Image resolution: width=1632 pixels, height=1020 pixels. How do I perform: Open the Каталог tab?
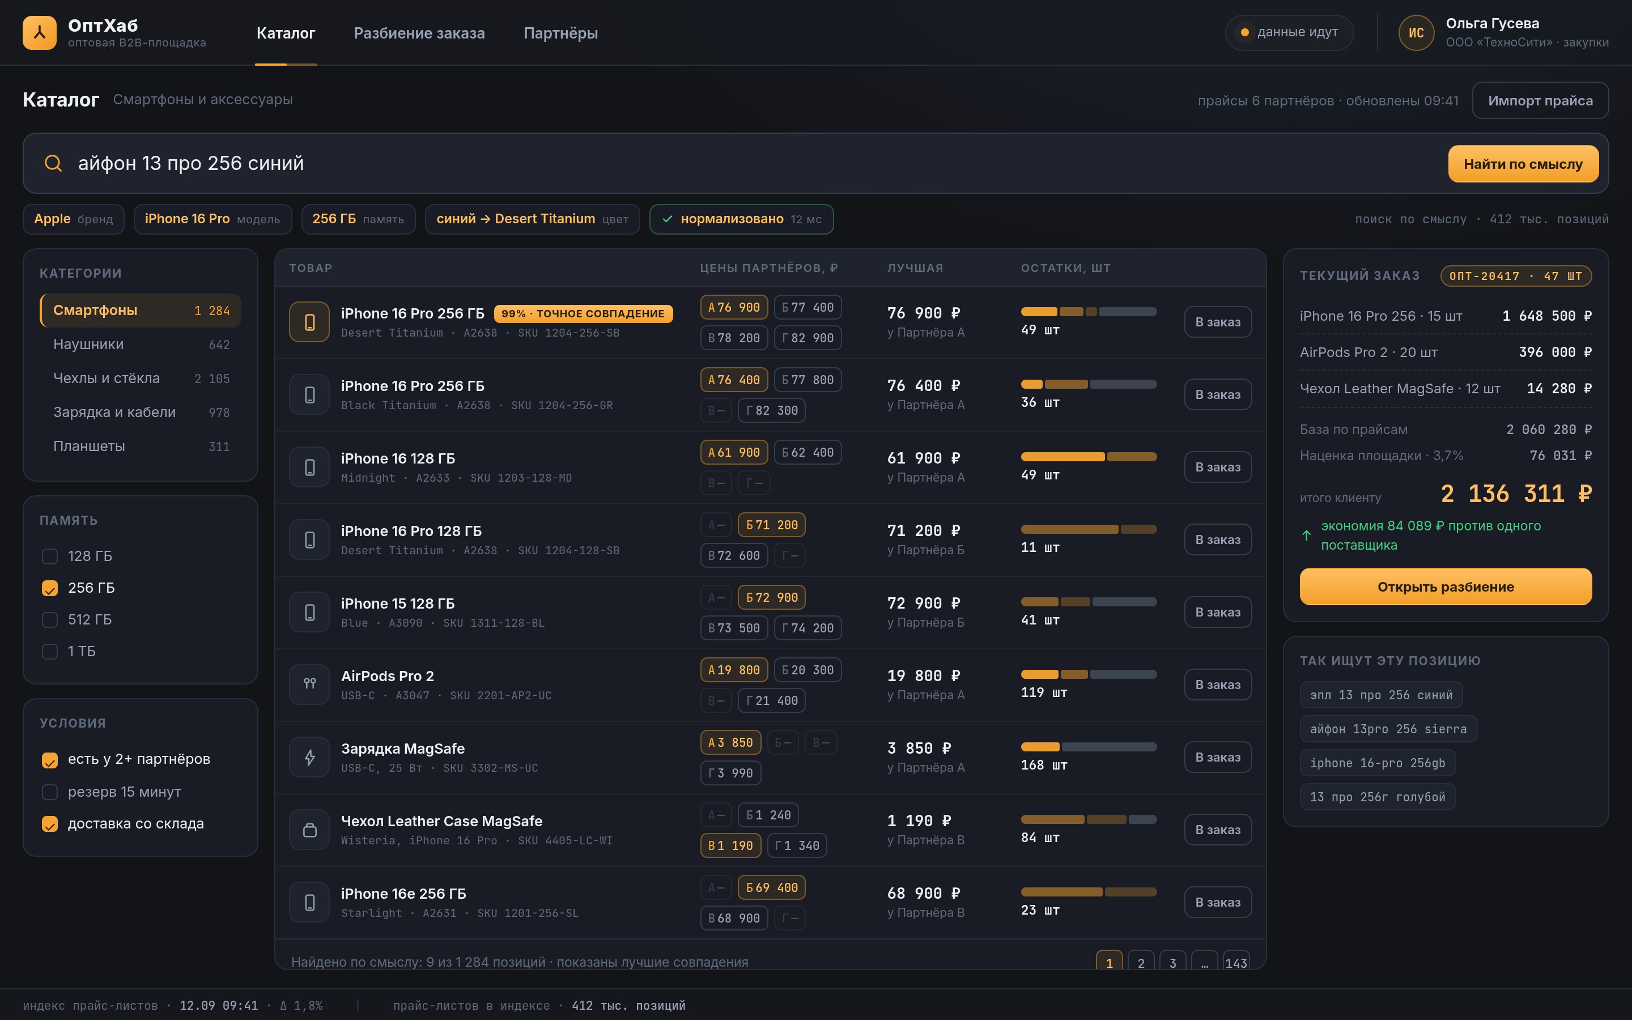286,33
